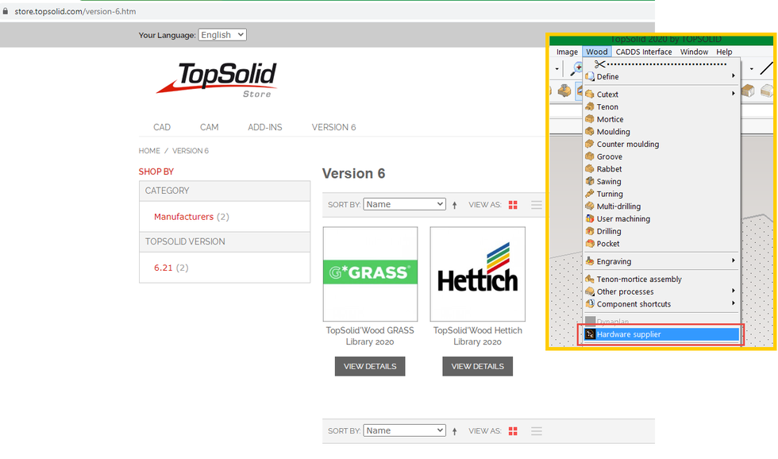
Task: Expand the Cutext submenu
Action: point(661,94)
